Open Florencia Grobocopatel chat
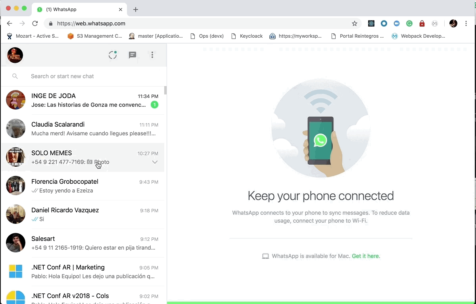 (x=83, y=186)
